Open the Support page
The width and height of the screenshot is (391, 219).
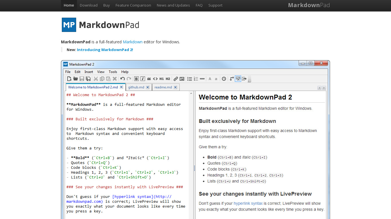point(216,5)
